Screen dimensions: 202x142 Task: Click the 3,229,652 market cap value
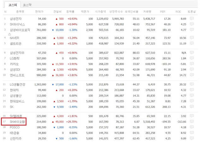coord(102,19)
